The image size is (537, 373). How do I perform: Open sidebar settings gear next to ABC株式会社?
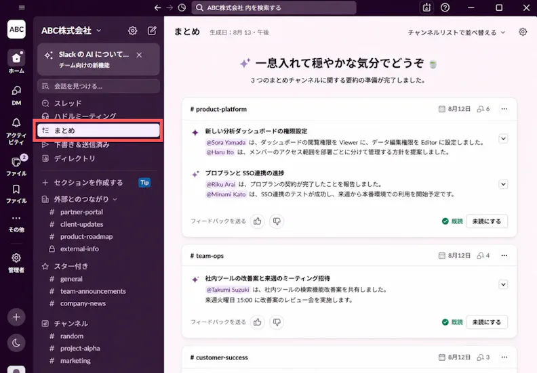(x=132, y=30)
